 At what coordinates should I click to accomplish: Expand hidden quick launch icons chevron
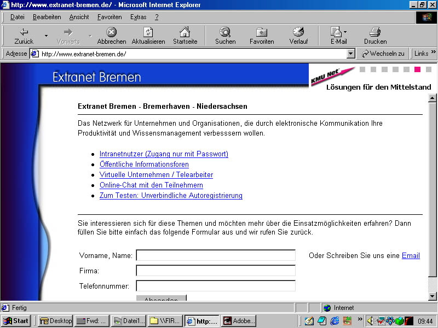click(x=360, y=319)
